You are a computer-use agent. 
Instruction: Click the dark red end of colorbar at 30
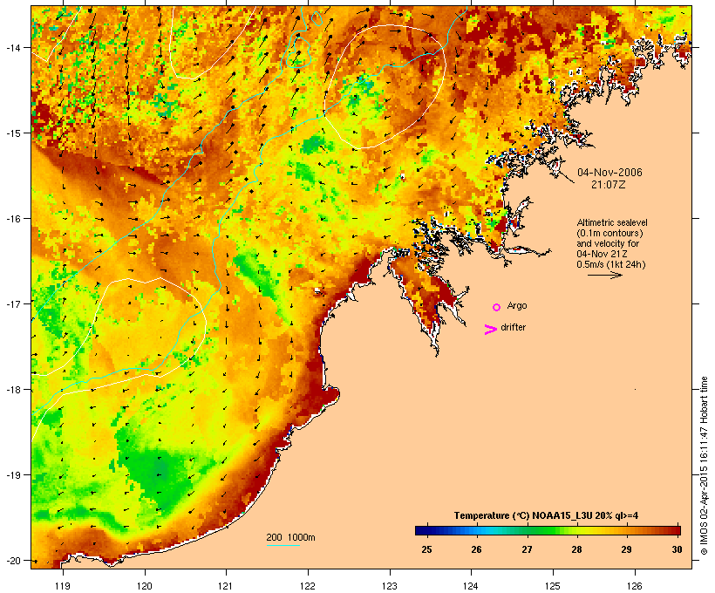point(676,530)
